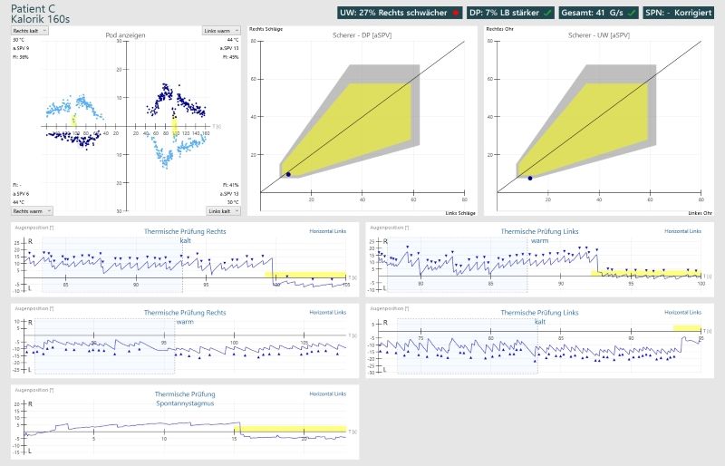Open the 'Rechts kalt' dropdown
Screen dimensions: 725x466
tap(30, 30)
